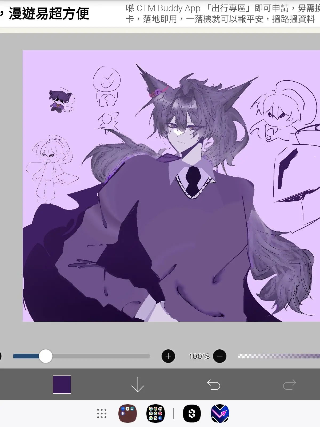Tap the redo arrow icon
Viewport: 320px width, 427px height.
(289, 385)
